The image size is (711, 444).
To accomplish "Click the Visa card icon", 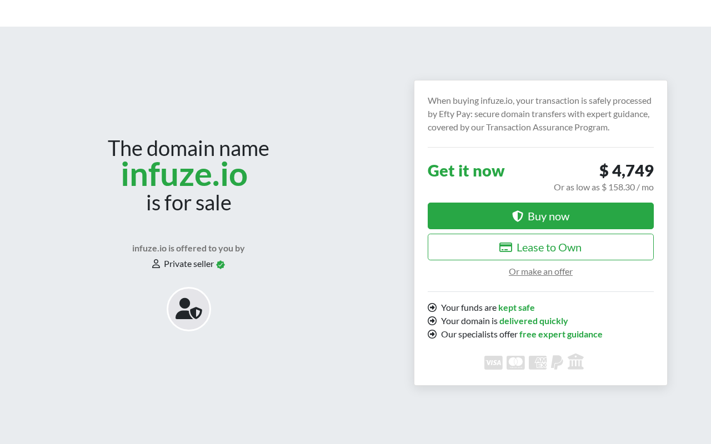I will [493, 362].
